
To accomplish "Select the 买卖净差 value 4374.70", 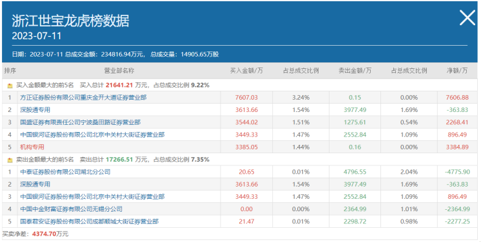I will [x=44, y=234].
